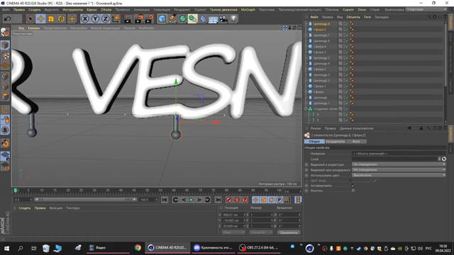The height and width of the screenshot is (255, 454).
Task: Go to start of animation
Action: point(165,200)
